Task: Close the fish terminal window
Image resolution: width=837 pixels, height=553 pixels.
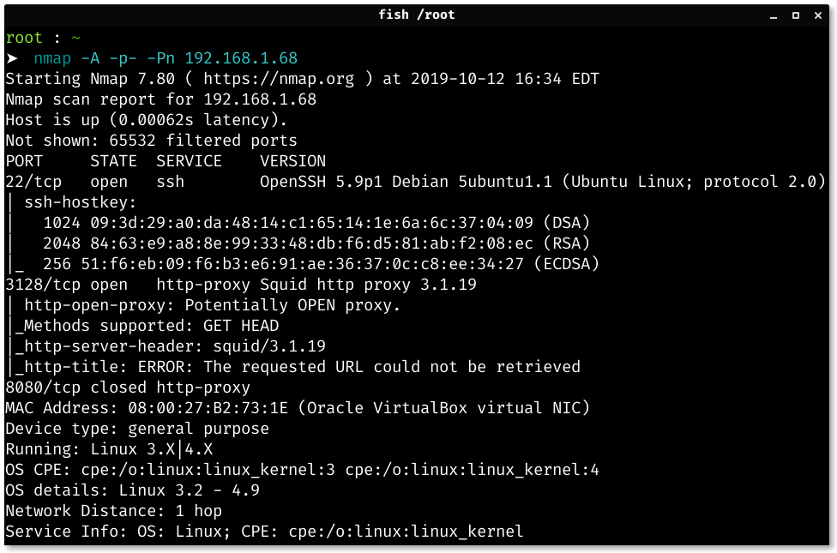Action: 816,15
